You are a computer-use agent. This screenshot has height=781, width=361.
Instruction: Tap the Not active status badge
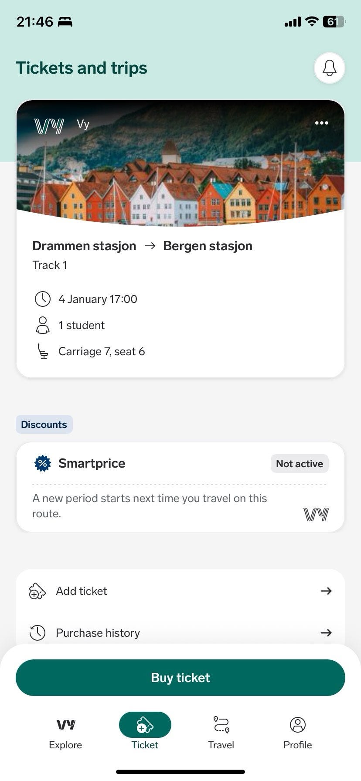(x=300, y=464)
